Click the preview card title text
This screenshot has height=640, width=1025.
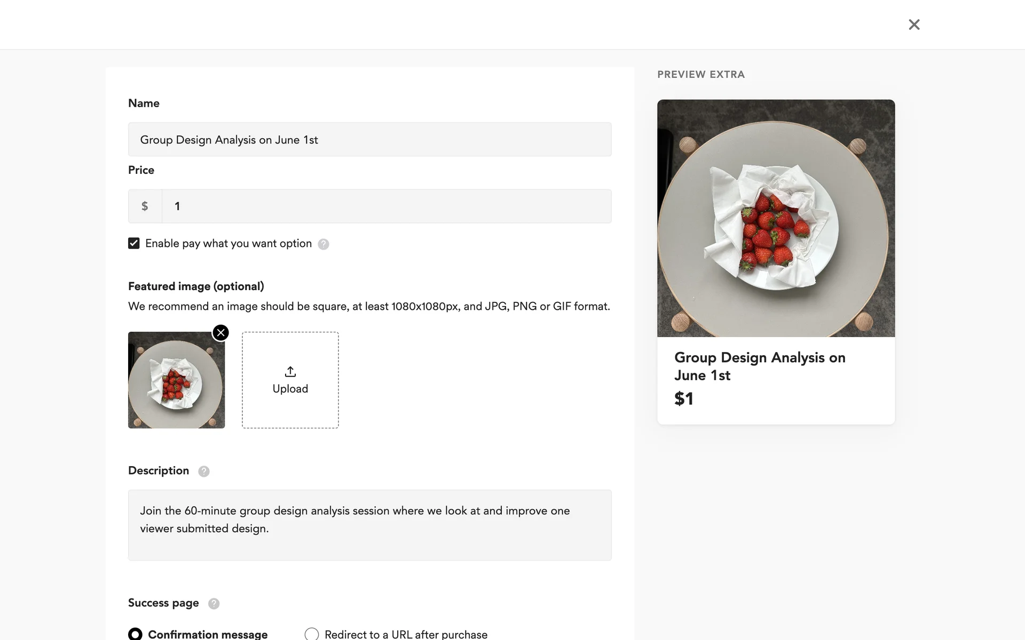(x=759, y=366)
